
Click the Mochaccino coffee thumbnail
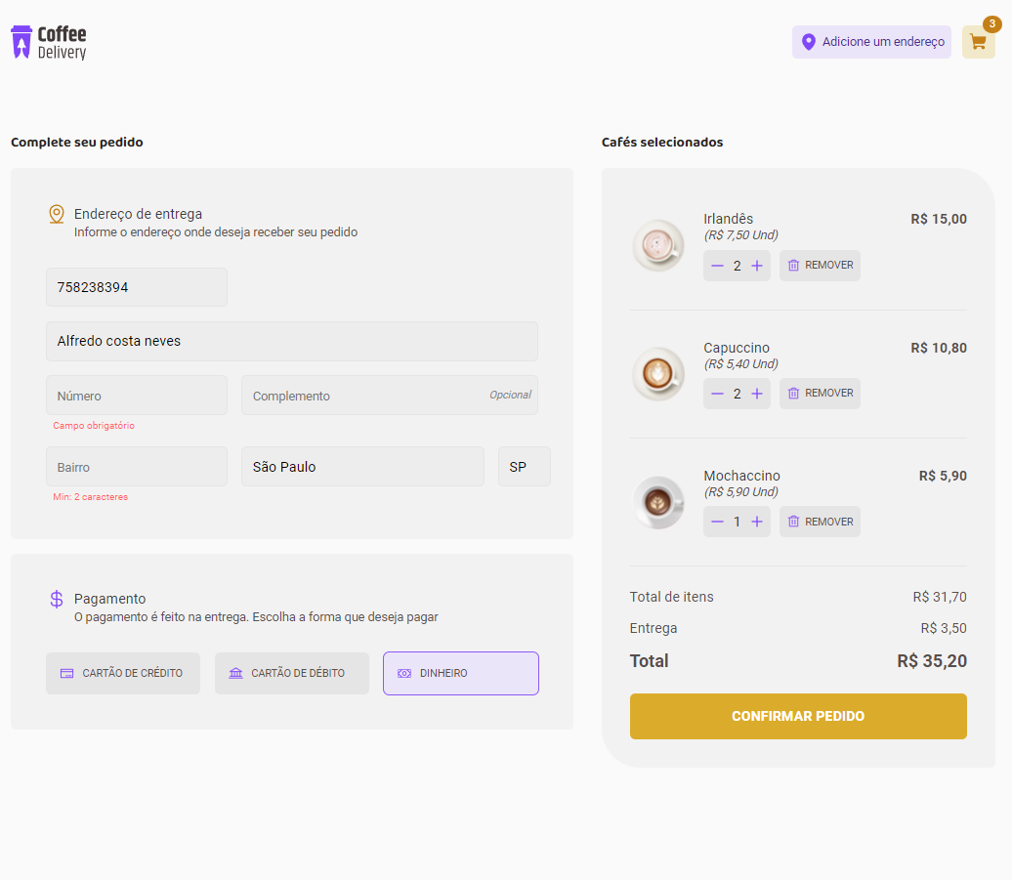[x=657, y=503]
